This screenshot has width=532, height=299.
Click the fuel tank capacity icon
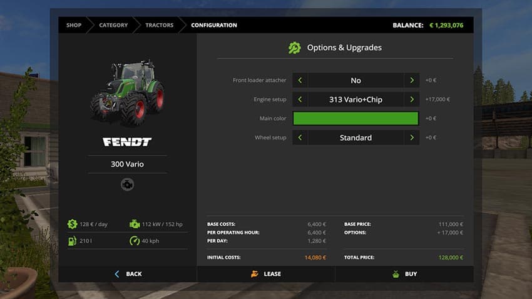(x=72, y=241)
